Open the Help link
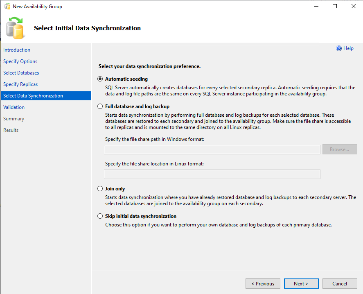Viewport: 363px width, 294px height. coord(348,48)
